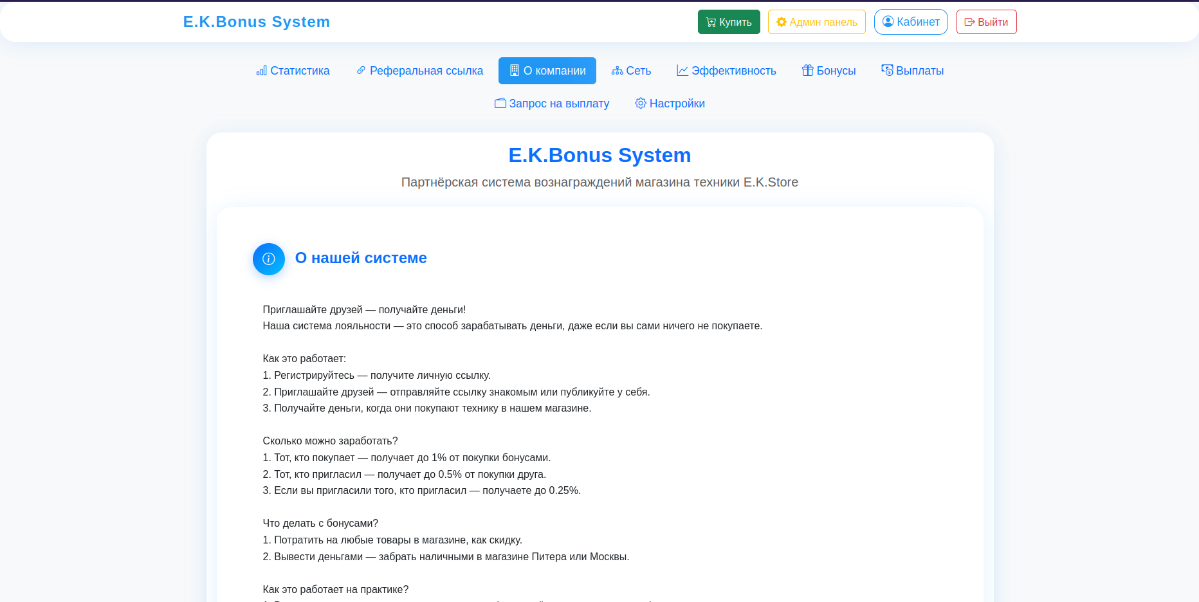Viewport: 1199px width, 602px height.
Task: Click the E.K.Bonus System logo in header
Action: point(257,22)
